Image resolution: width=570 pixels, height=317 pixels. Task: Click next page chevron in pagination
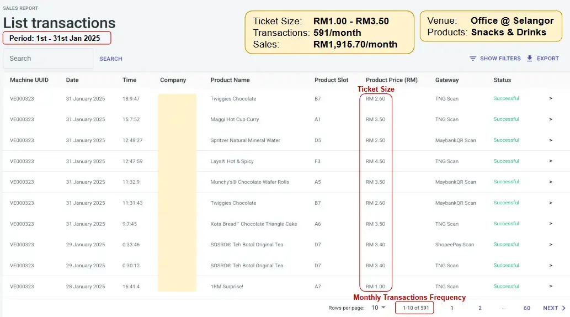pos(563,308)
